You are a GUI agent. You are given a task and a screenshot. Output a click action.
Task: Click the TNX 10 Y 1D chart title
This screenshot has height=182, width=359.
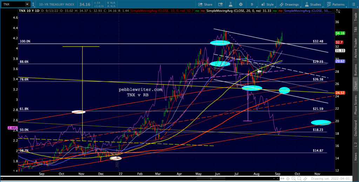29,11
